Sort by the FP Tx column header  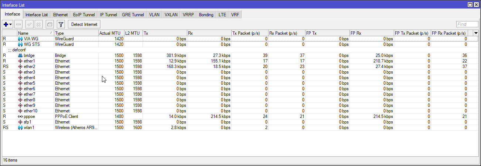327,33
